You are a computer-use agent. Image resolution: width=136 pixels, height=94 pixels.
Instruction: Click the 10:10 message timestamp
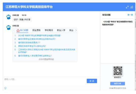tap(24, 15)
